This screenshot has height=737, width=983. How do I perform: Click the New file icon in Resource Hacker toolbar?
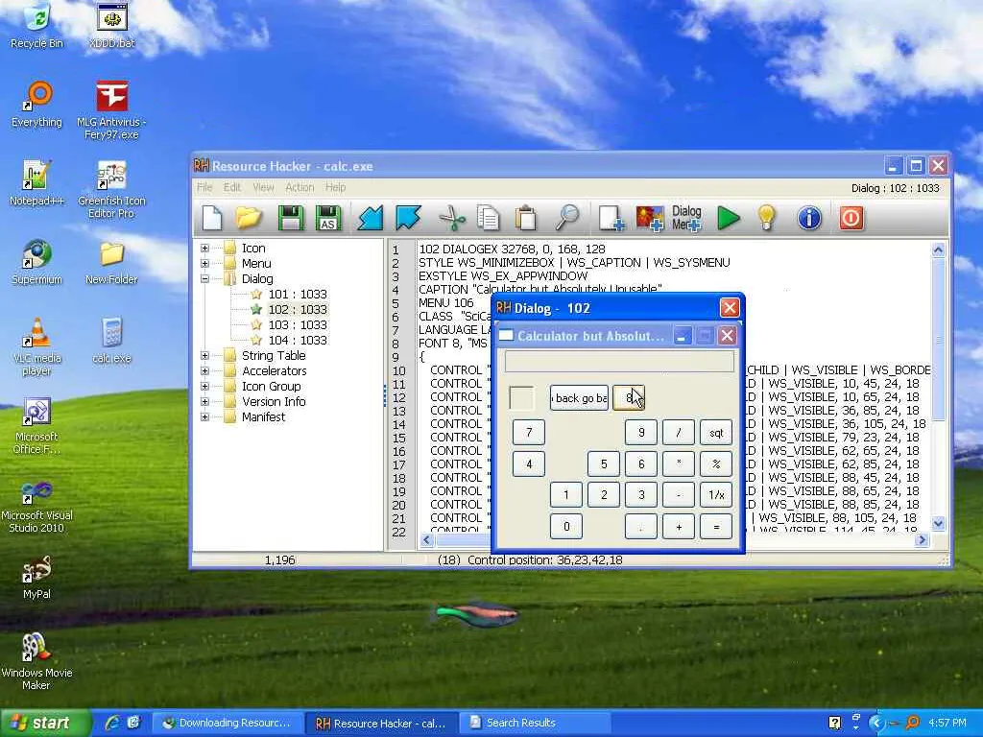(212, 218)
